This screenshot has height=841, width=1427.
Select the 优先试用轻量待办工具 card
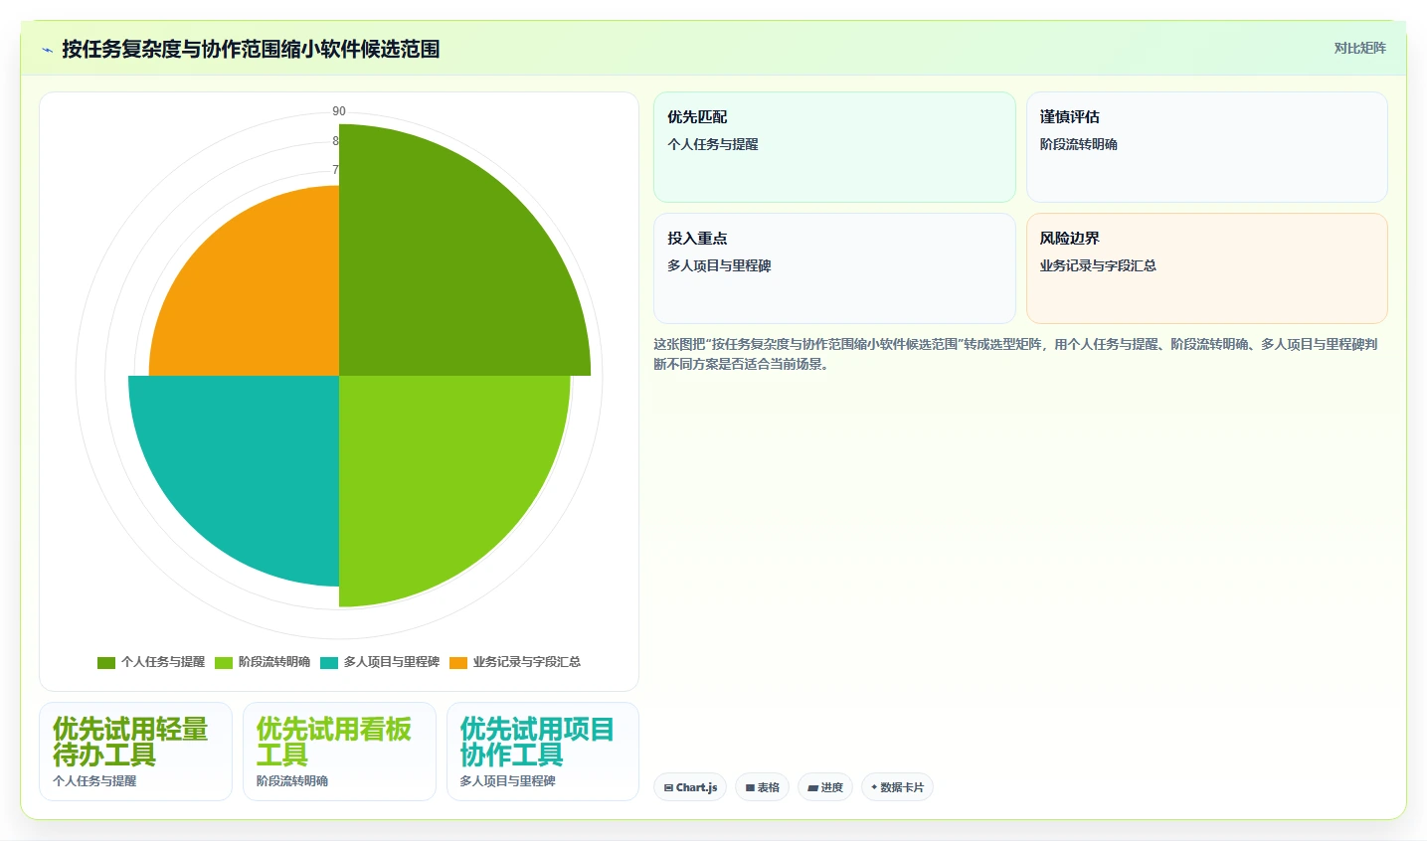[135, 752]
